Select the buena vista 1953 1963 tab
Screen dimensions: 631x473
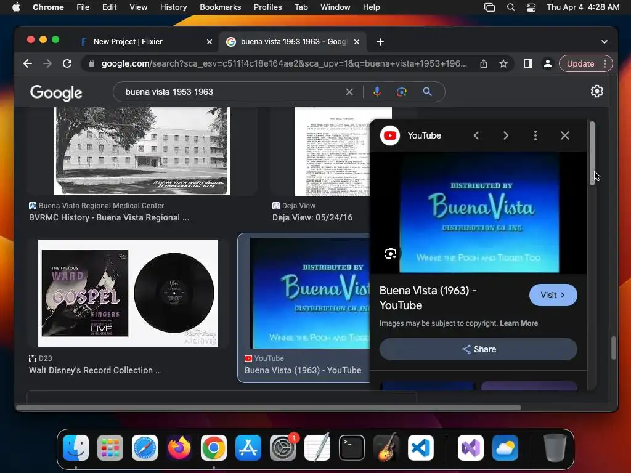click(x=293, y=42)
